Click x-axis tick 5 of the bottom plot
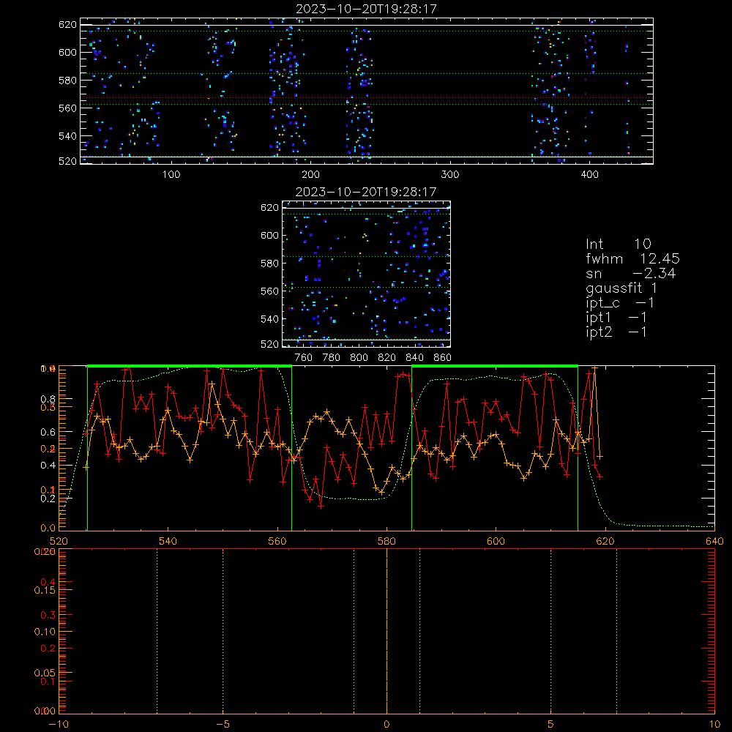This screenshot has width=732, height=732. (551, 724)
